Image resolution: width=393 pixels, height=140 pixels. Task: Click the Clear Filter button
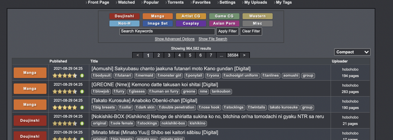[x=251, y=31]
